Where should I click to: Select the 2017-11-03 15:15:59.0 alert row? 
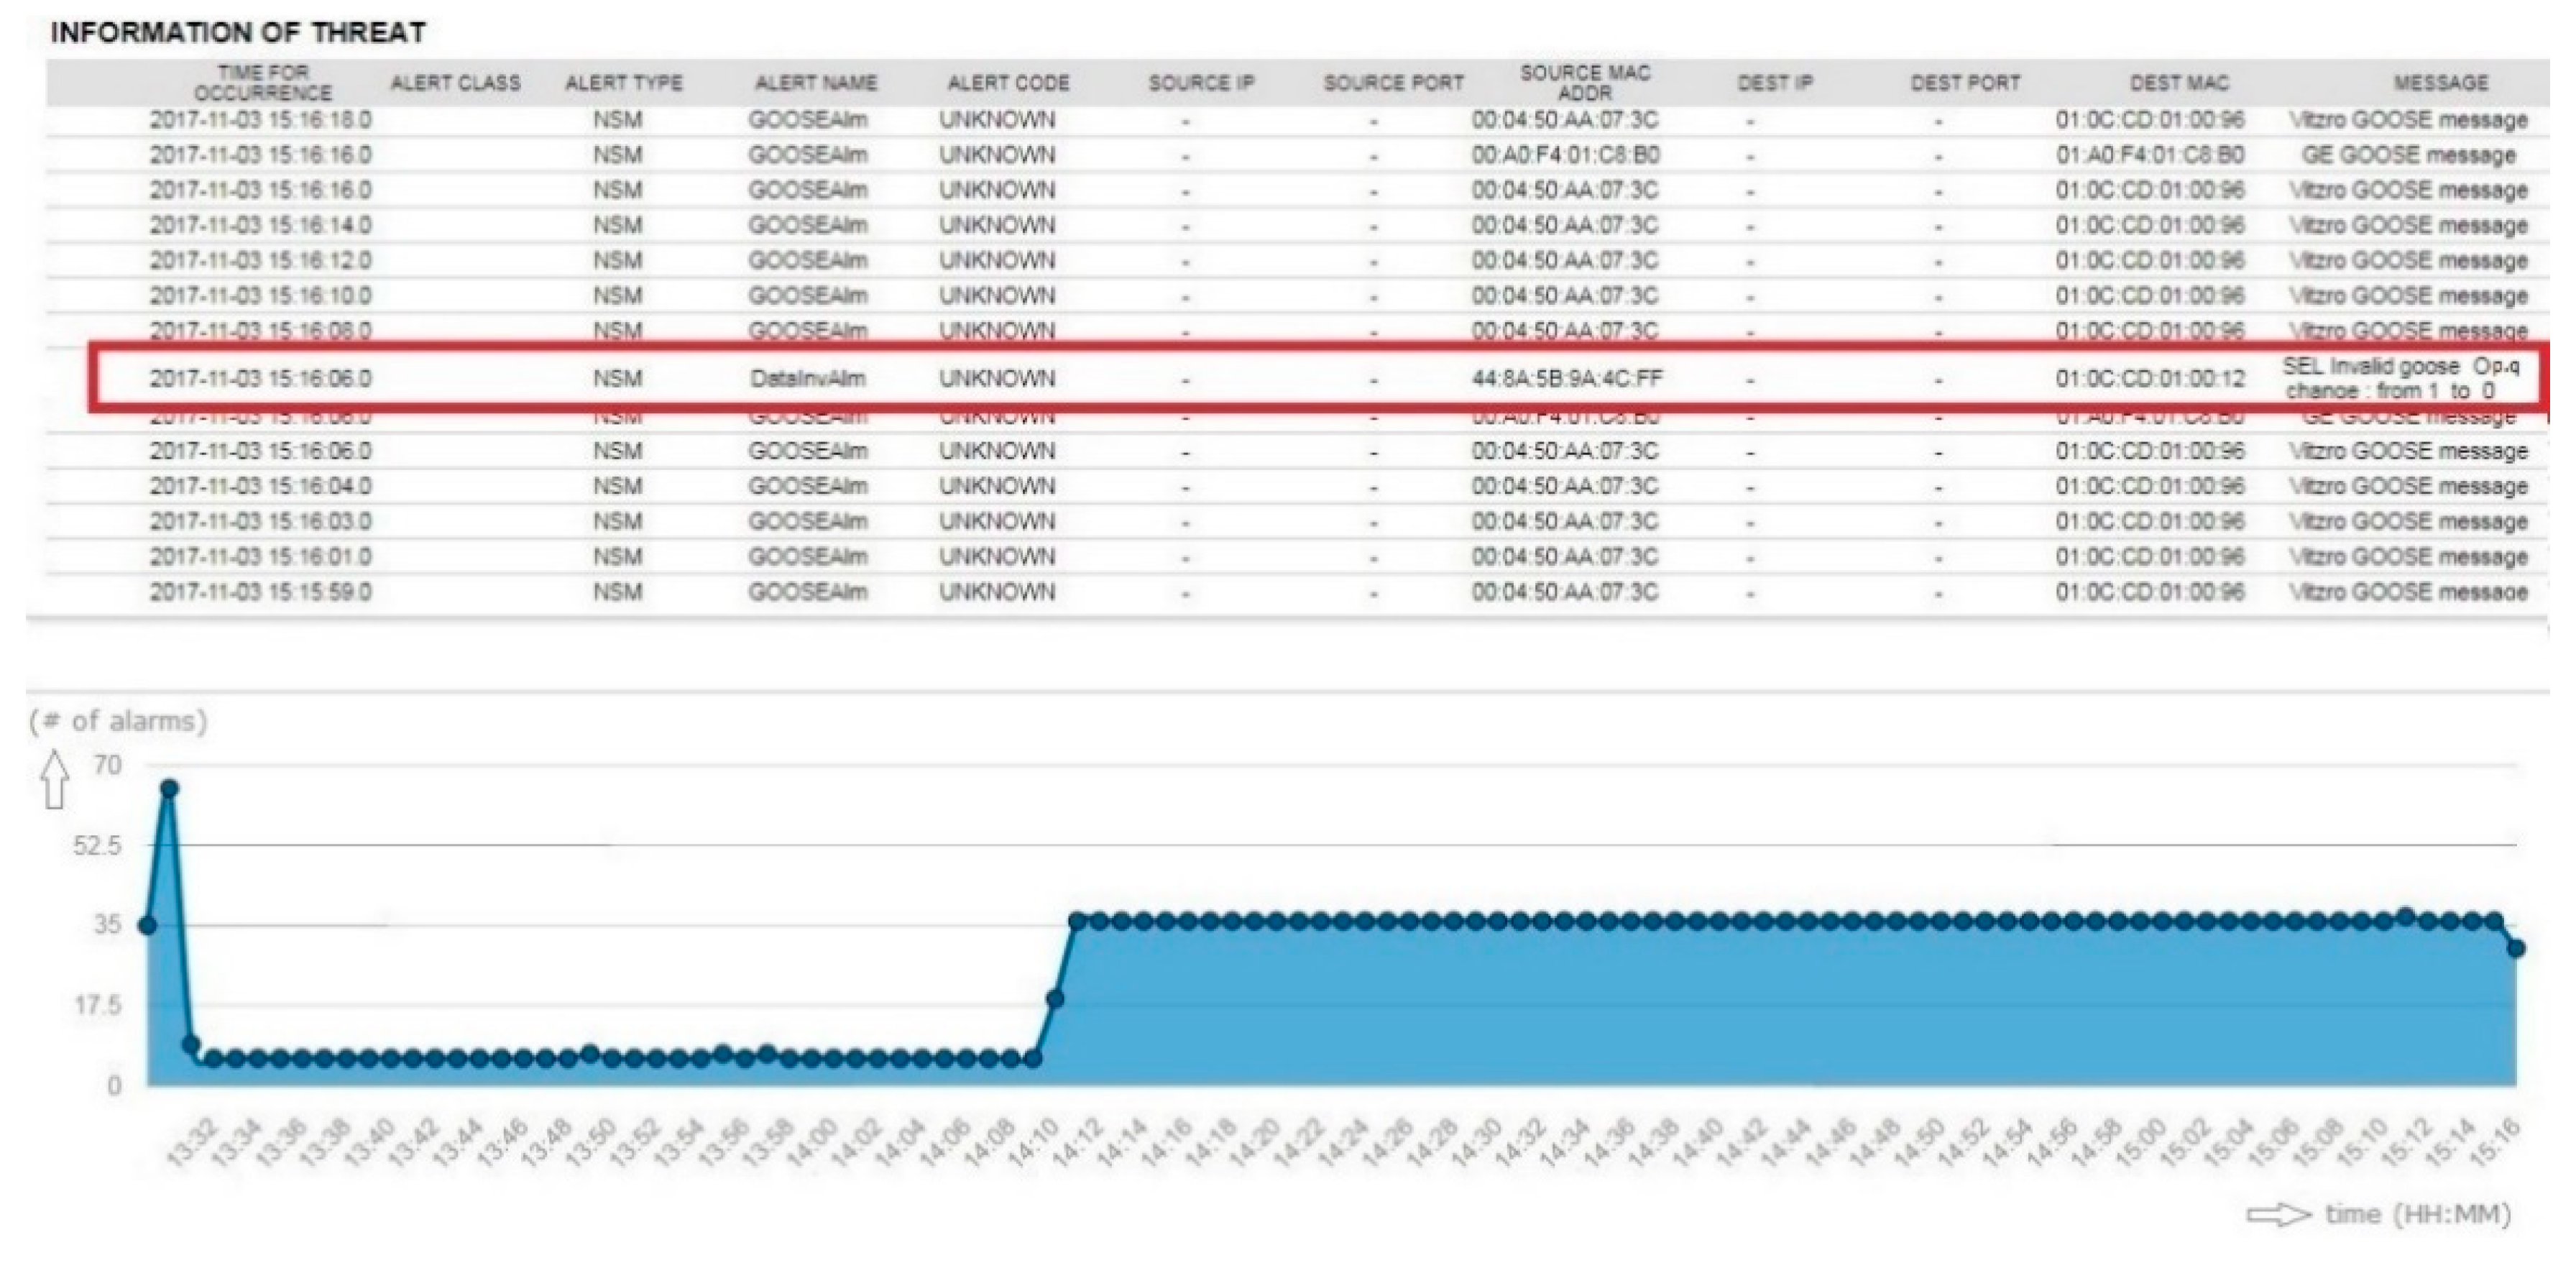[260, 592]
